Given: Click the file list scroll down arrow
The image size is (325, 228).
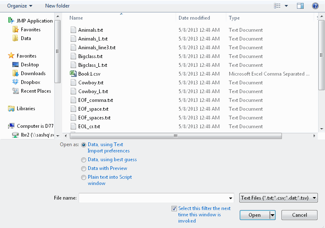Looking at the screenshot, I should (322, 129).
